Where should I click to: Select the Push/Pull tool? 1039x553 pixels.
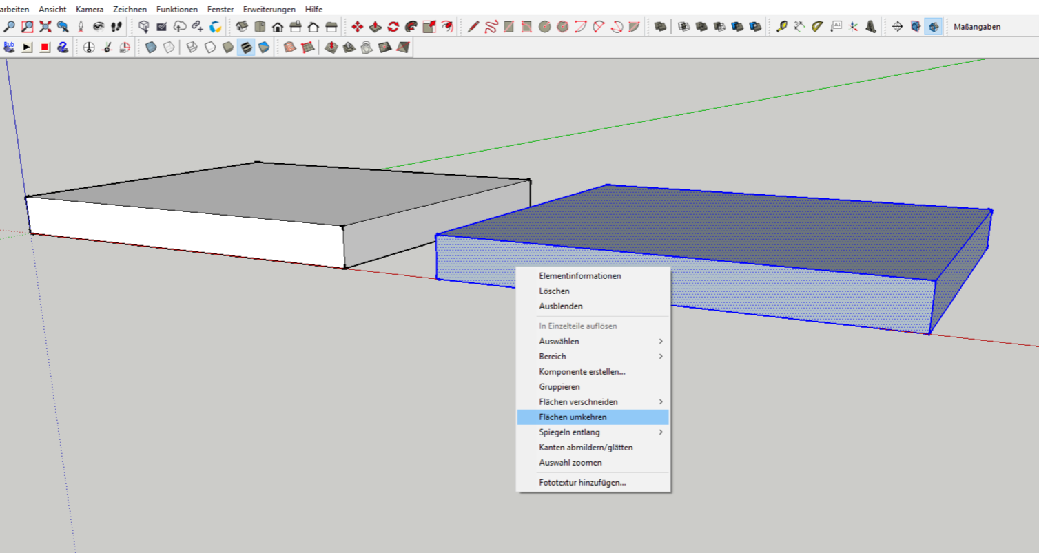coord(376,27)
